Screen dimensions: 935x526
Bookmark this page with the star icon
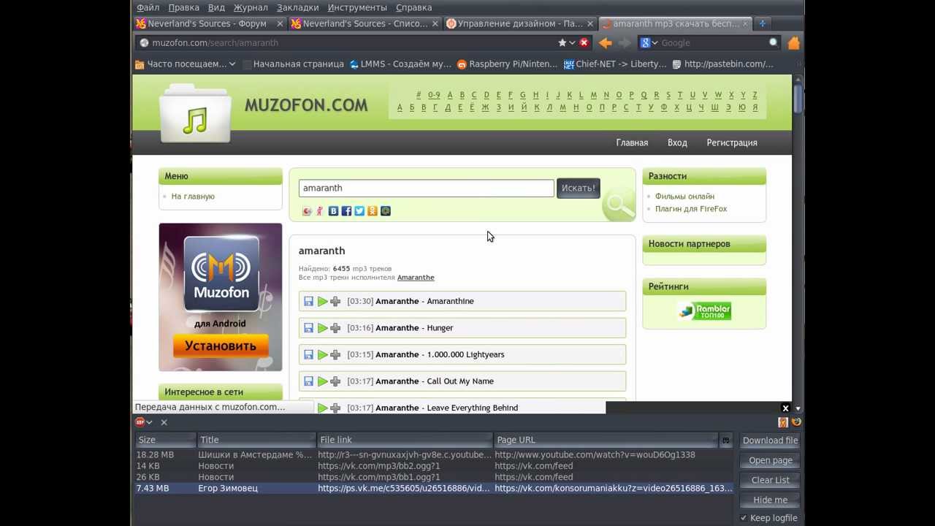click(562, 43)
